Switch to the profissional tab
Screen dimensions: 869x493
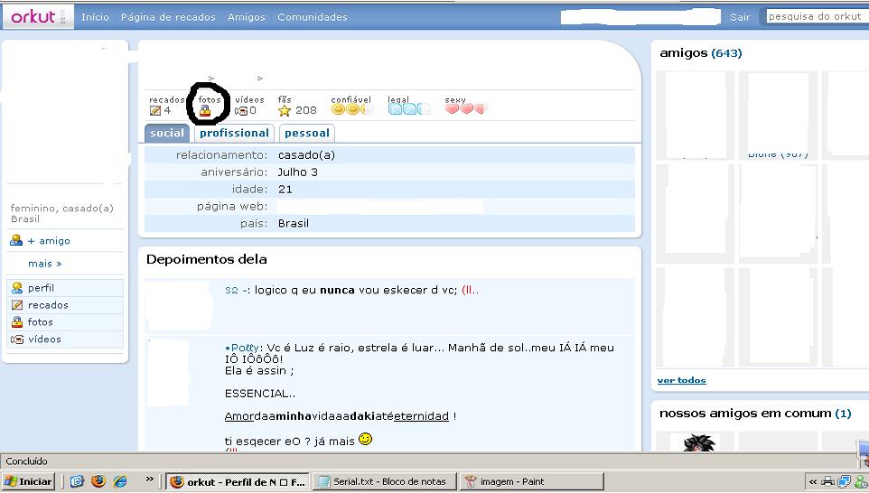[235, 133]
